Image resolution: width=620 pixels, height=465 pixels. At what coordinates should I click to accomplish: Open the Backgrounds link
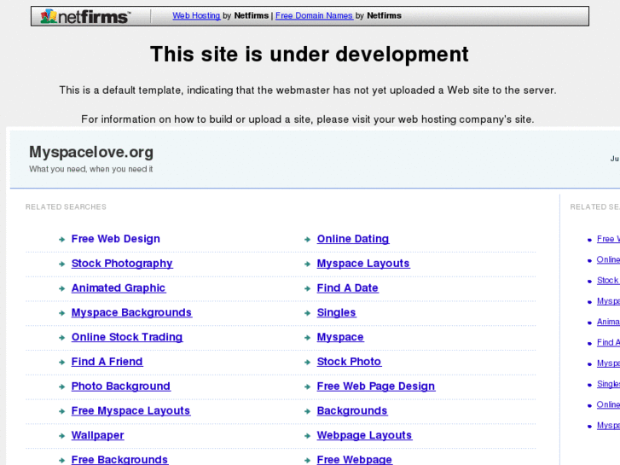tap(352, 410)
